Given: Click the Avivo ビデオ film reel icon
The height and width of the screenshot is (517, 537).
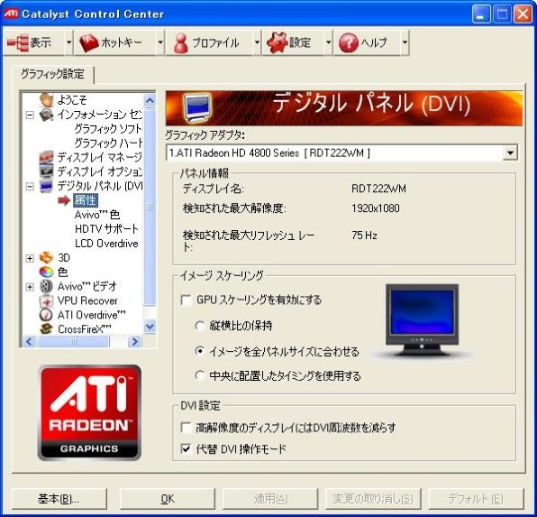Looking at the screenshot, I should [x=46, y=286].
